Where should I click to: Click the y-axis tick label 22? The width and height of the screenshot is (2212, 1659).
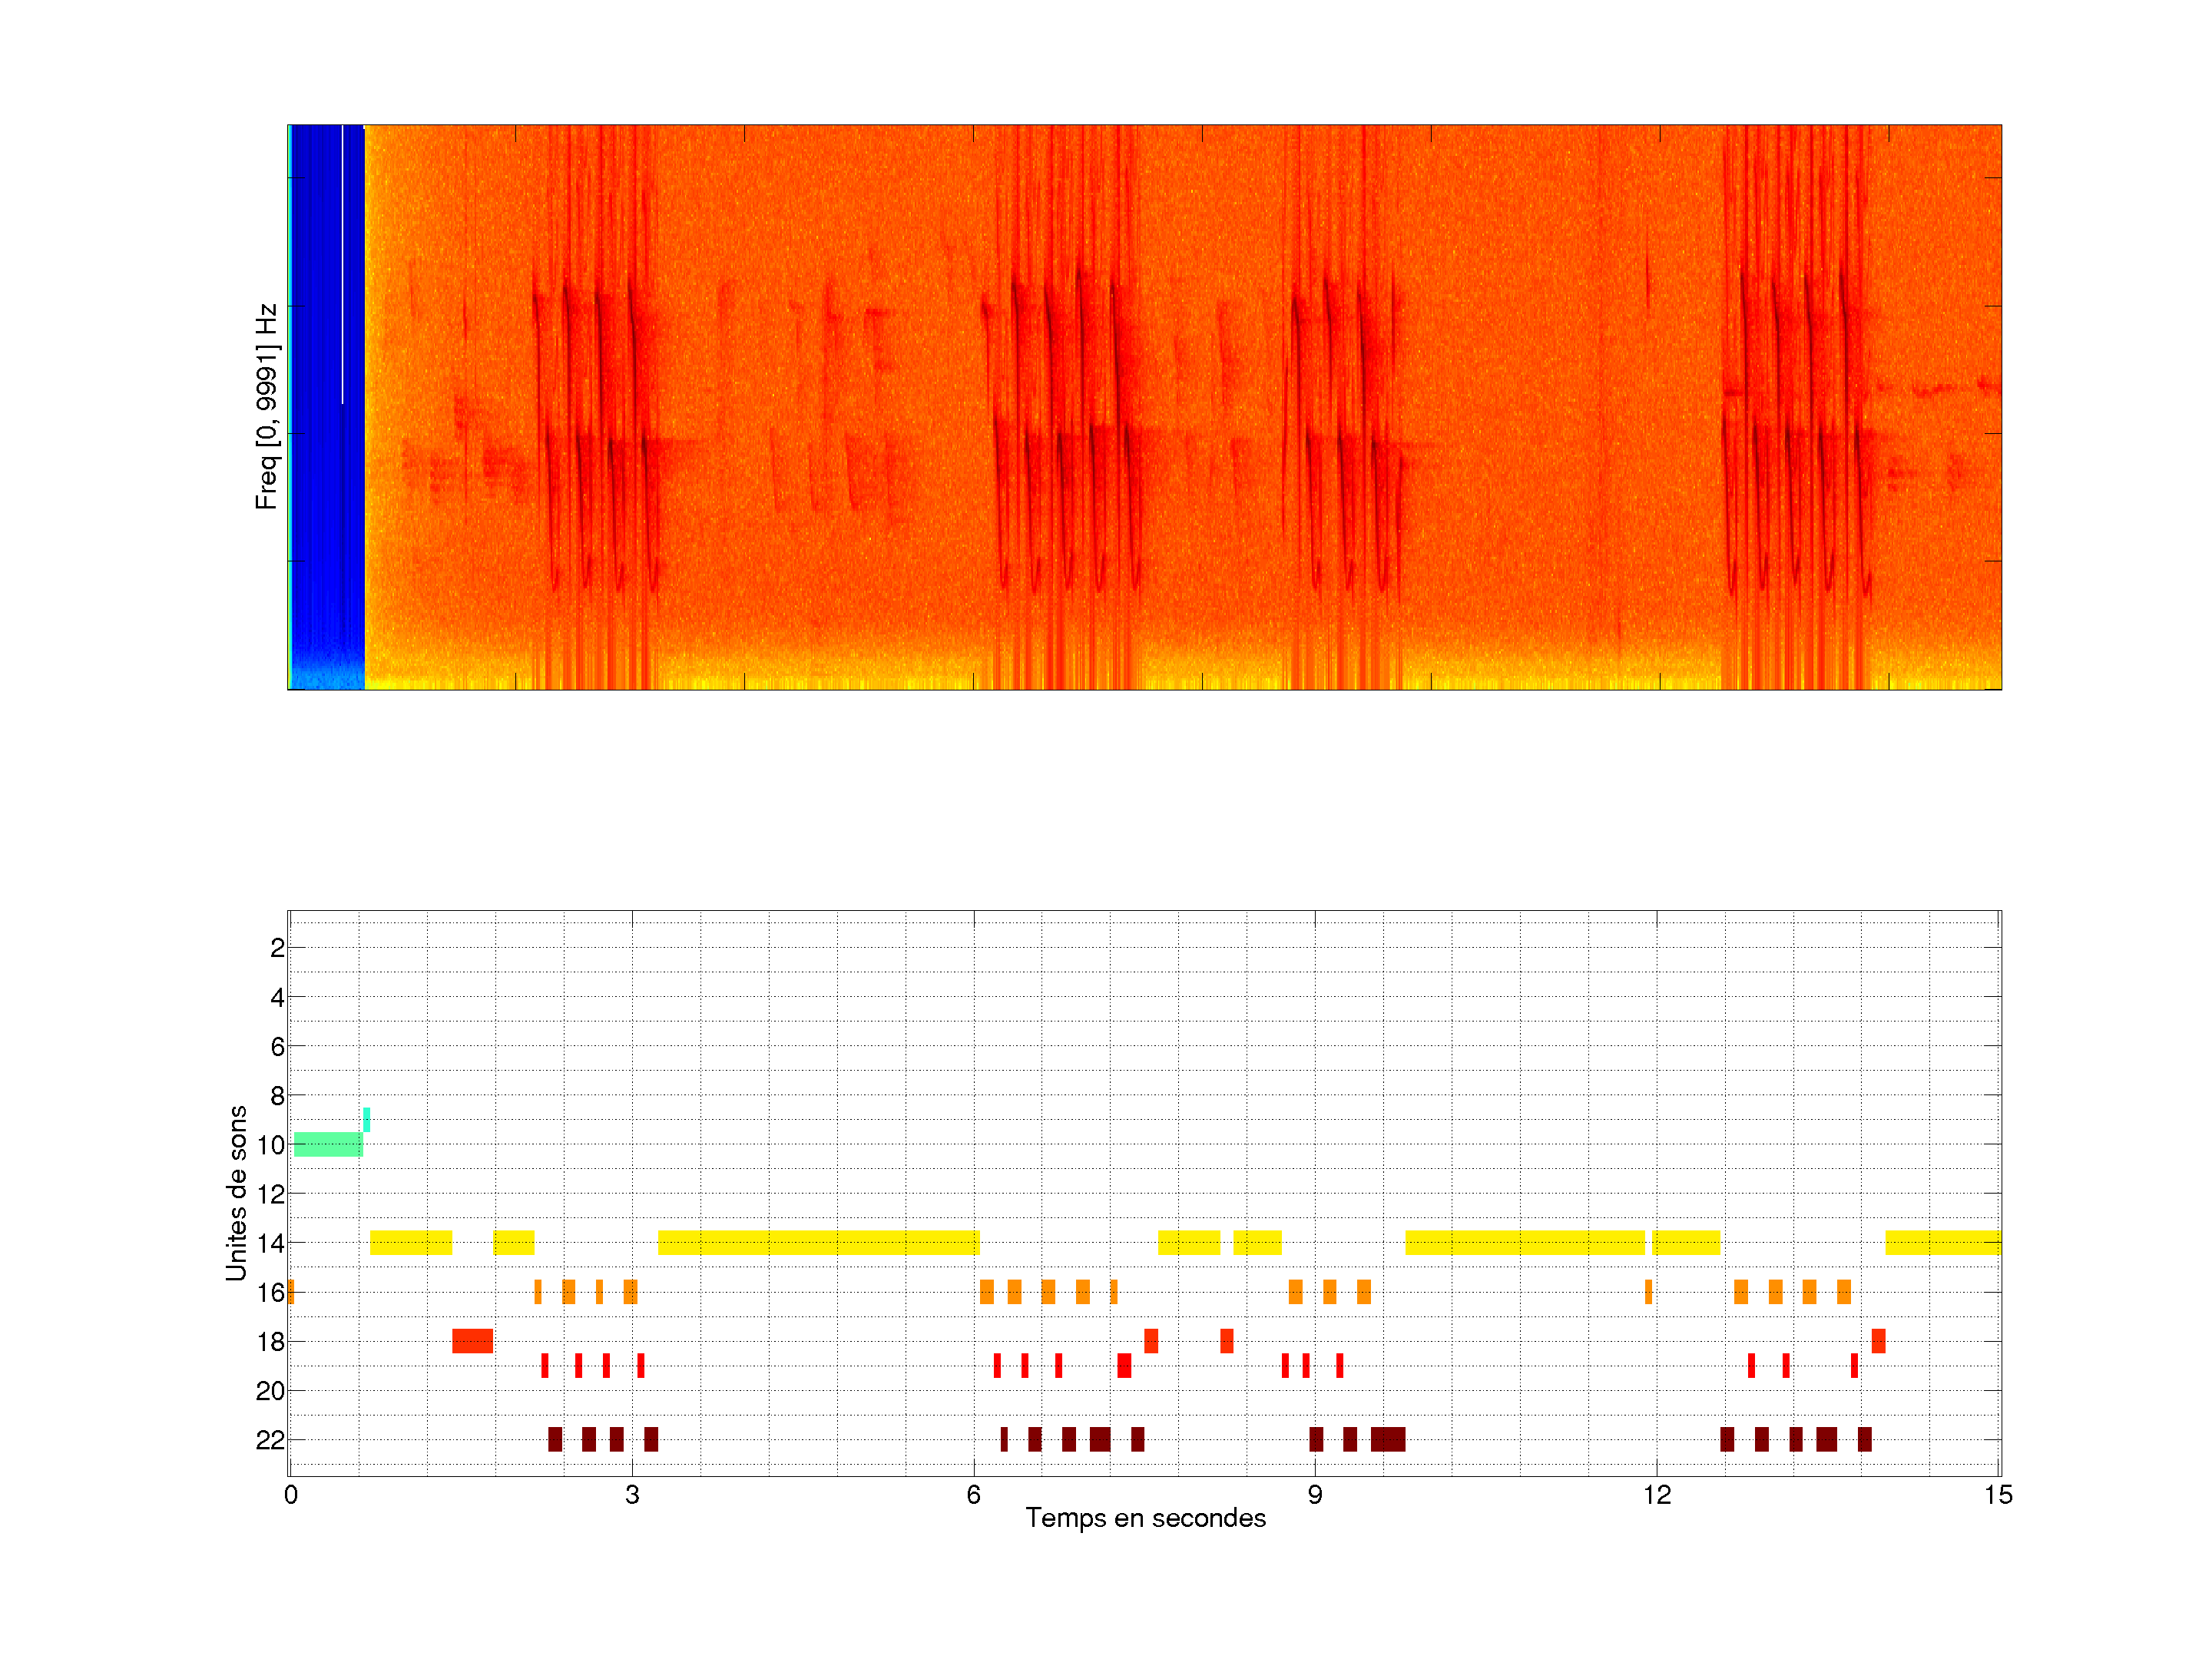(x=270, y=1440)
